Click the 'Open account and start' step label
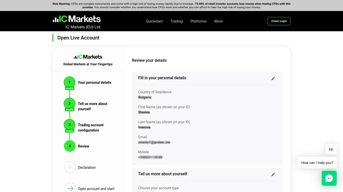The image size is (343, 192). pos(96,189)
